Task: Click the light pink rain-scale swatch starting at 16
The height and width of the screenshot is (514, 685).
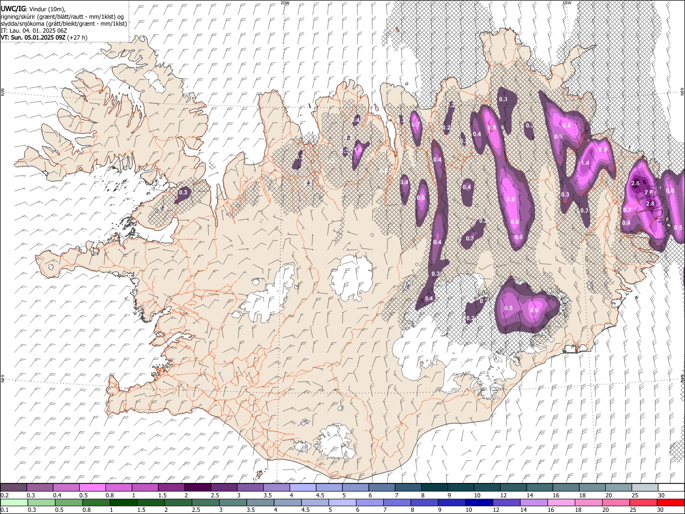Action: pyautogui.click(x=561, y=503)
